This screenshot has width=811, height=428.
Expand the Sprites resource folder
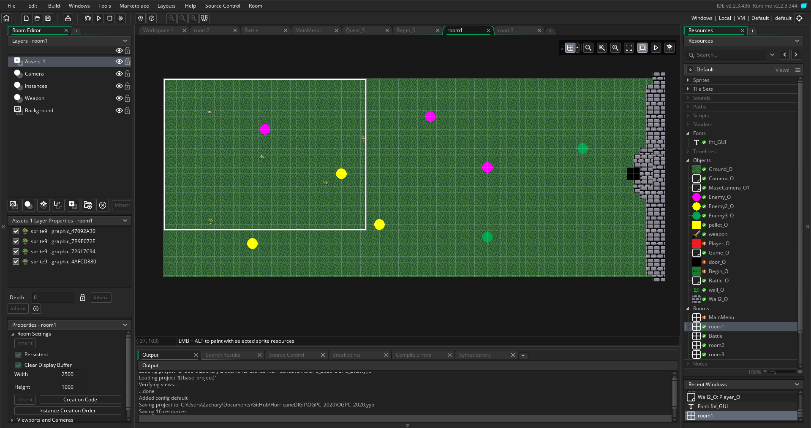(x=688, y=80)
